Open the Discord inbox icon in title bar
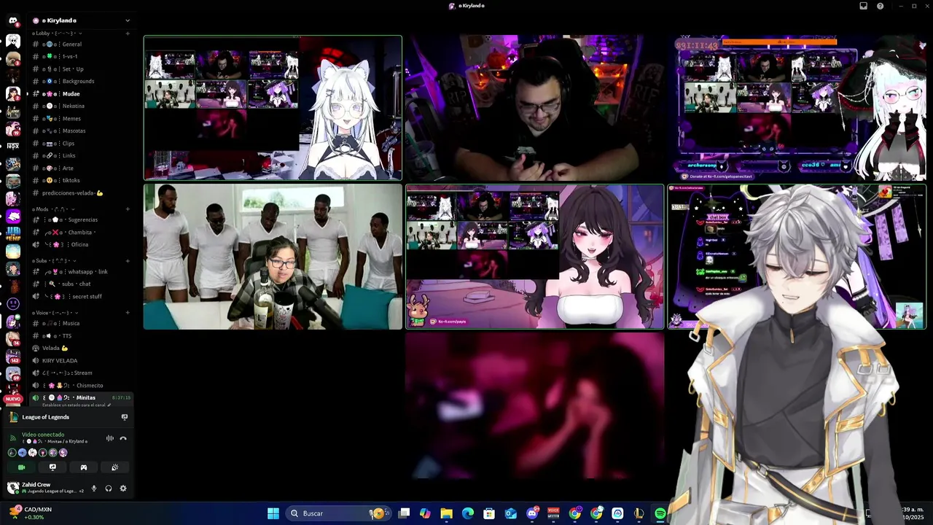 click(x=863, y=6)
